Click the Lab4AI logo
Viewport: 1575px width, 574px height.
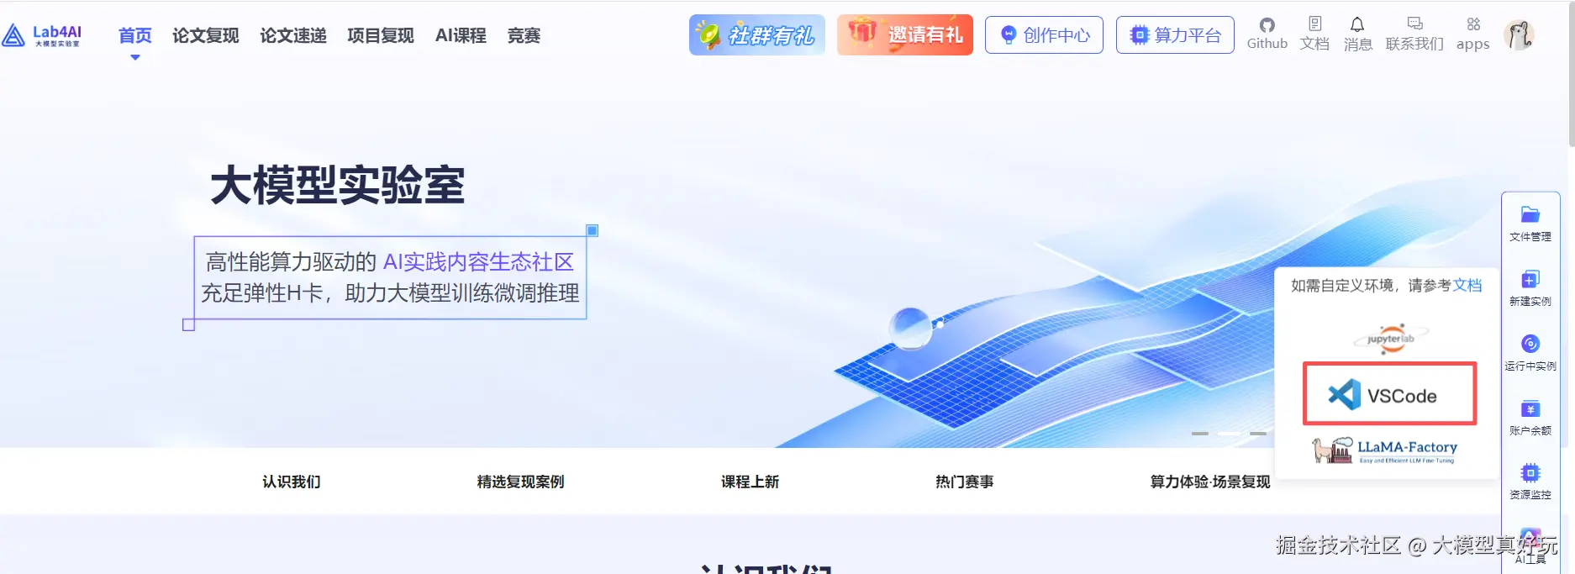[x=42, y=35]
